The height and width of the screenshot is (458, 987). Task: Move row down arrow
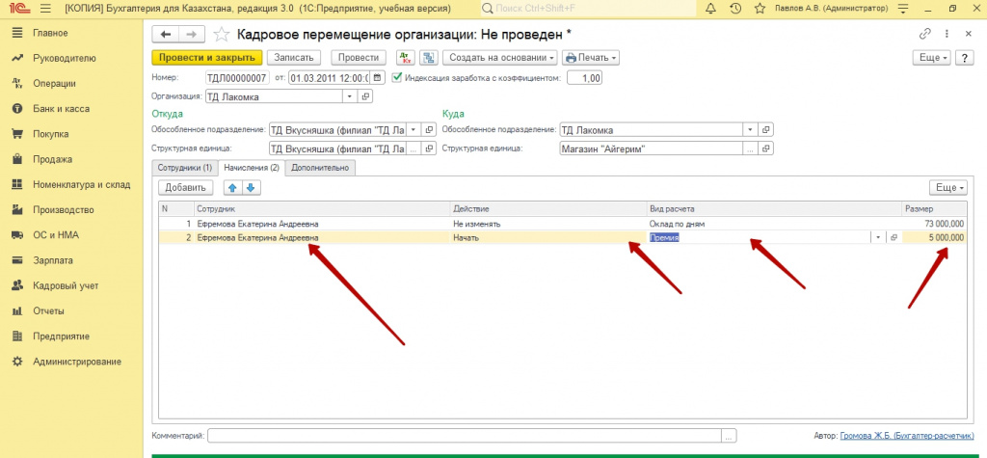point(251,187)
